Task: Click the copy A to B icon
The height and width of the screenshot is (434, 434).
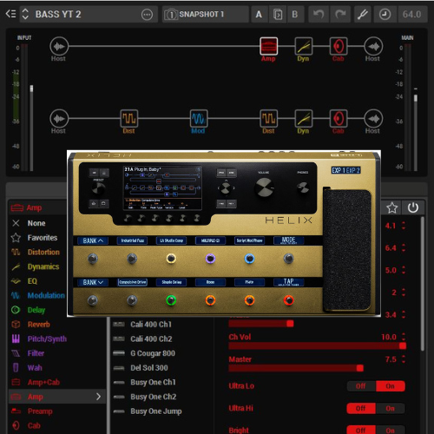Action: click(x=278, y=14)
